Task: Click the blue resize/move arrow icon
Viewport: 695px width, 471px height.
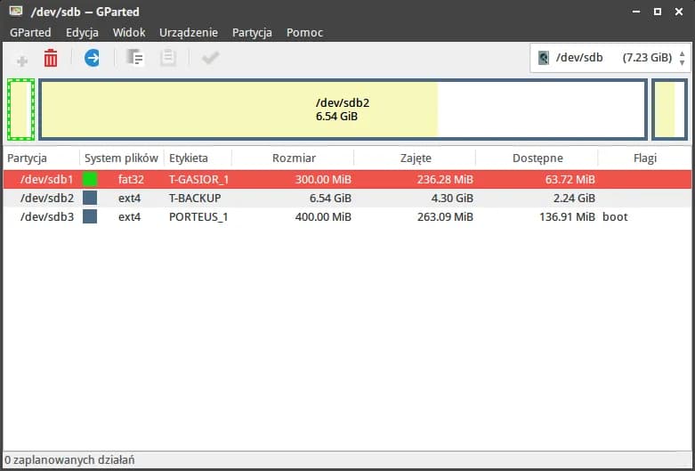Action: [x=93, y=58]
